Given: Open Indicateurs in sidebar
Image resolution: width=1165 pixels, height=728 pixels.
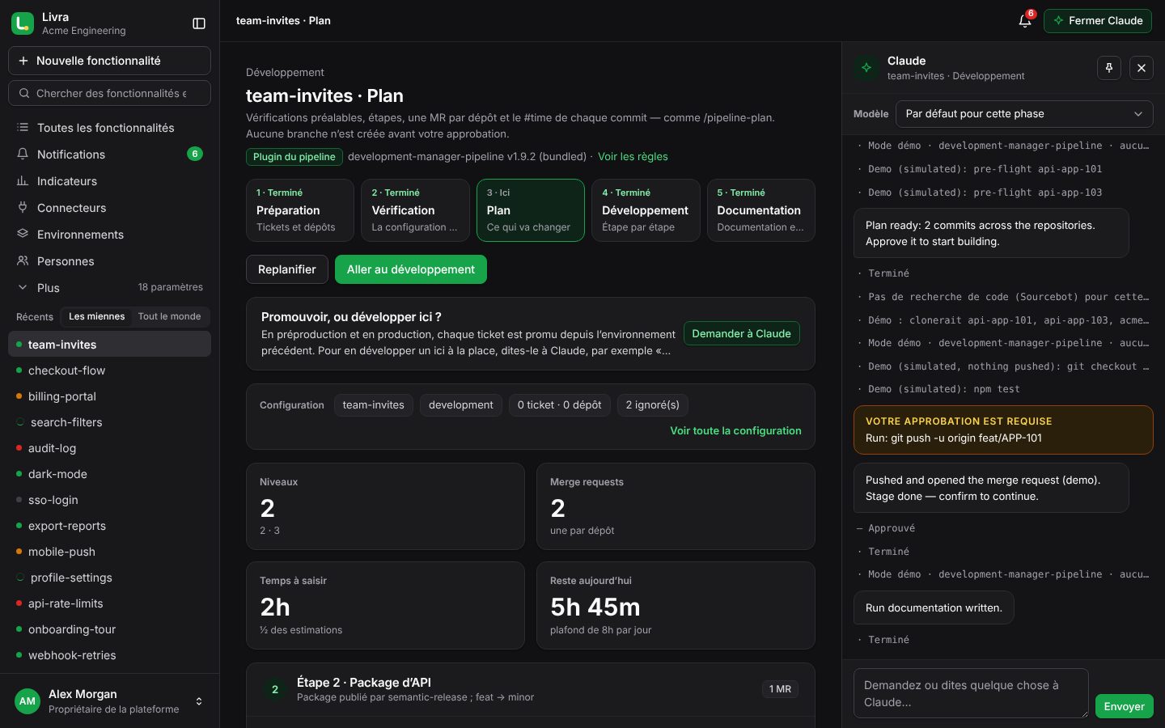Looking at the screenshot, I should pos(110,181).
